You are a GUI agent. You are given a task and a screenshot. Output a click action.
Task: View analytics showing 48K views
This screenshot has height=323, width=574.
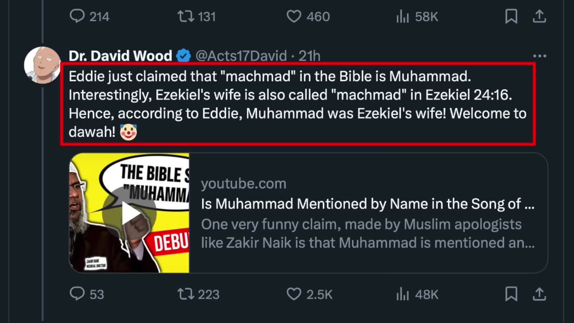(x=402, y=294)
